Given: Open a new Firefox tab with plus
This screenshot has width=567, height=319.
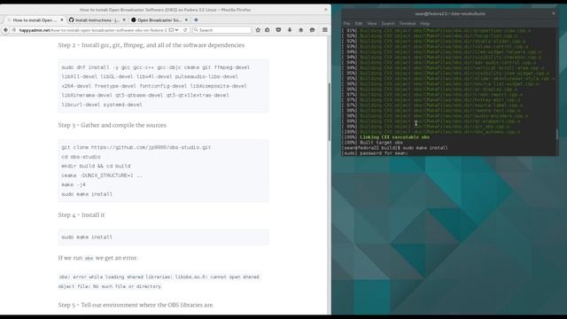Looking at the screenshot, I should 196,19.
